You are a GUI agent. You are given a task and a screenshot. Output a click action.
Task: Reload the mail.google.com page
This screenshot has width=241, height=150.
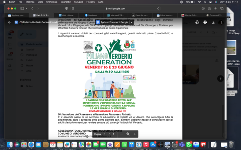pyautogui.click(x=158, y=8)
